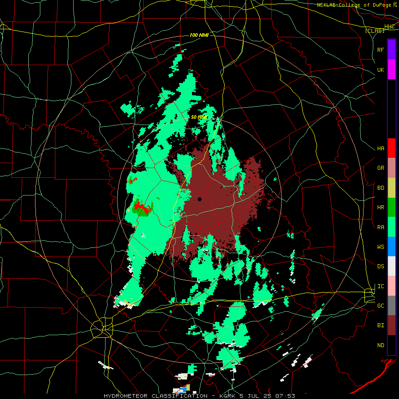Click the 50 NMI range ring label
This screenshot has width=399, height=399.
pyautogui.click(x=199, y=117)
